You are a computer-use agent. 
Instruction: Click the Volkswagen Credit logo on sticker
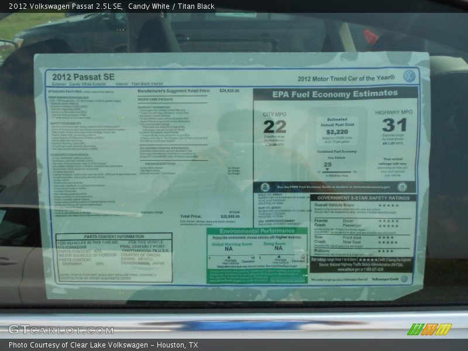(x=404, y=279)
